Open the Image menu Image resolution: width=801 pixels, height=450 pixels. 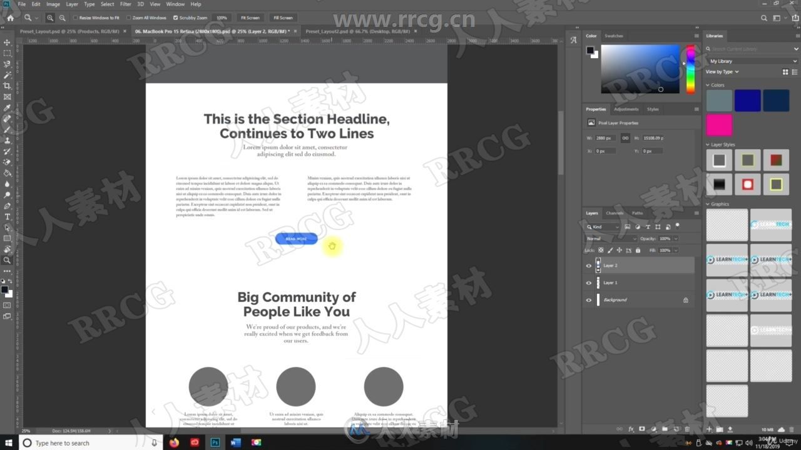coord(53,4)
